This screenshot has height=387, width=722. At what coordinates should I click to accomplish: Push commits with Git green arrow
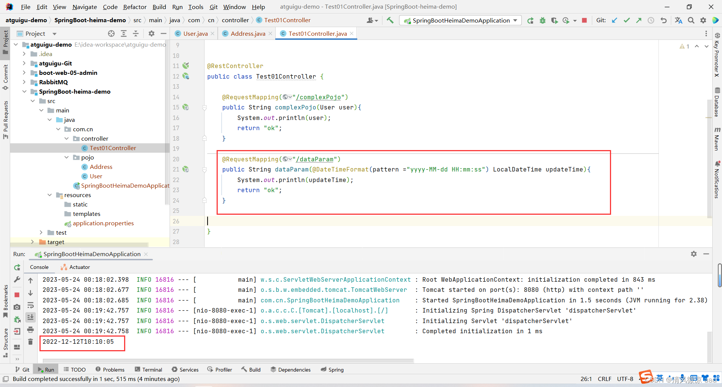pos(639,20)
